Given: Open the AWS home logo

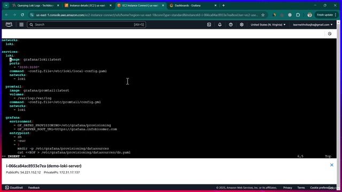Looking at the screenshot, I should point(9,25).
